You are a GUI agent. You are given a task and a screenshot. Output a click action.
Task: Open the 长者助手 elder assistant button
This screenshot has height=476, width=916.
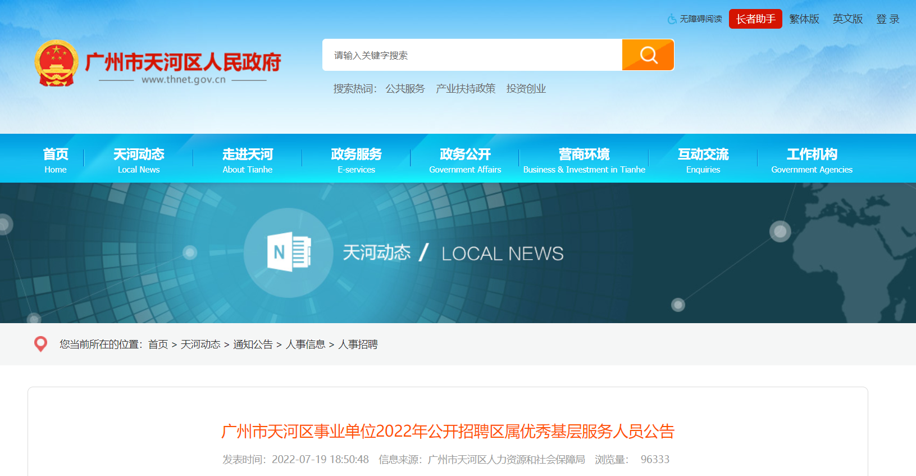(755, 19)
